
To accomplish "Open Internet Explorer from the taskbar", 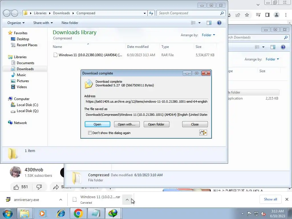I will pos(61,213).
